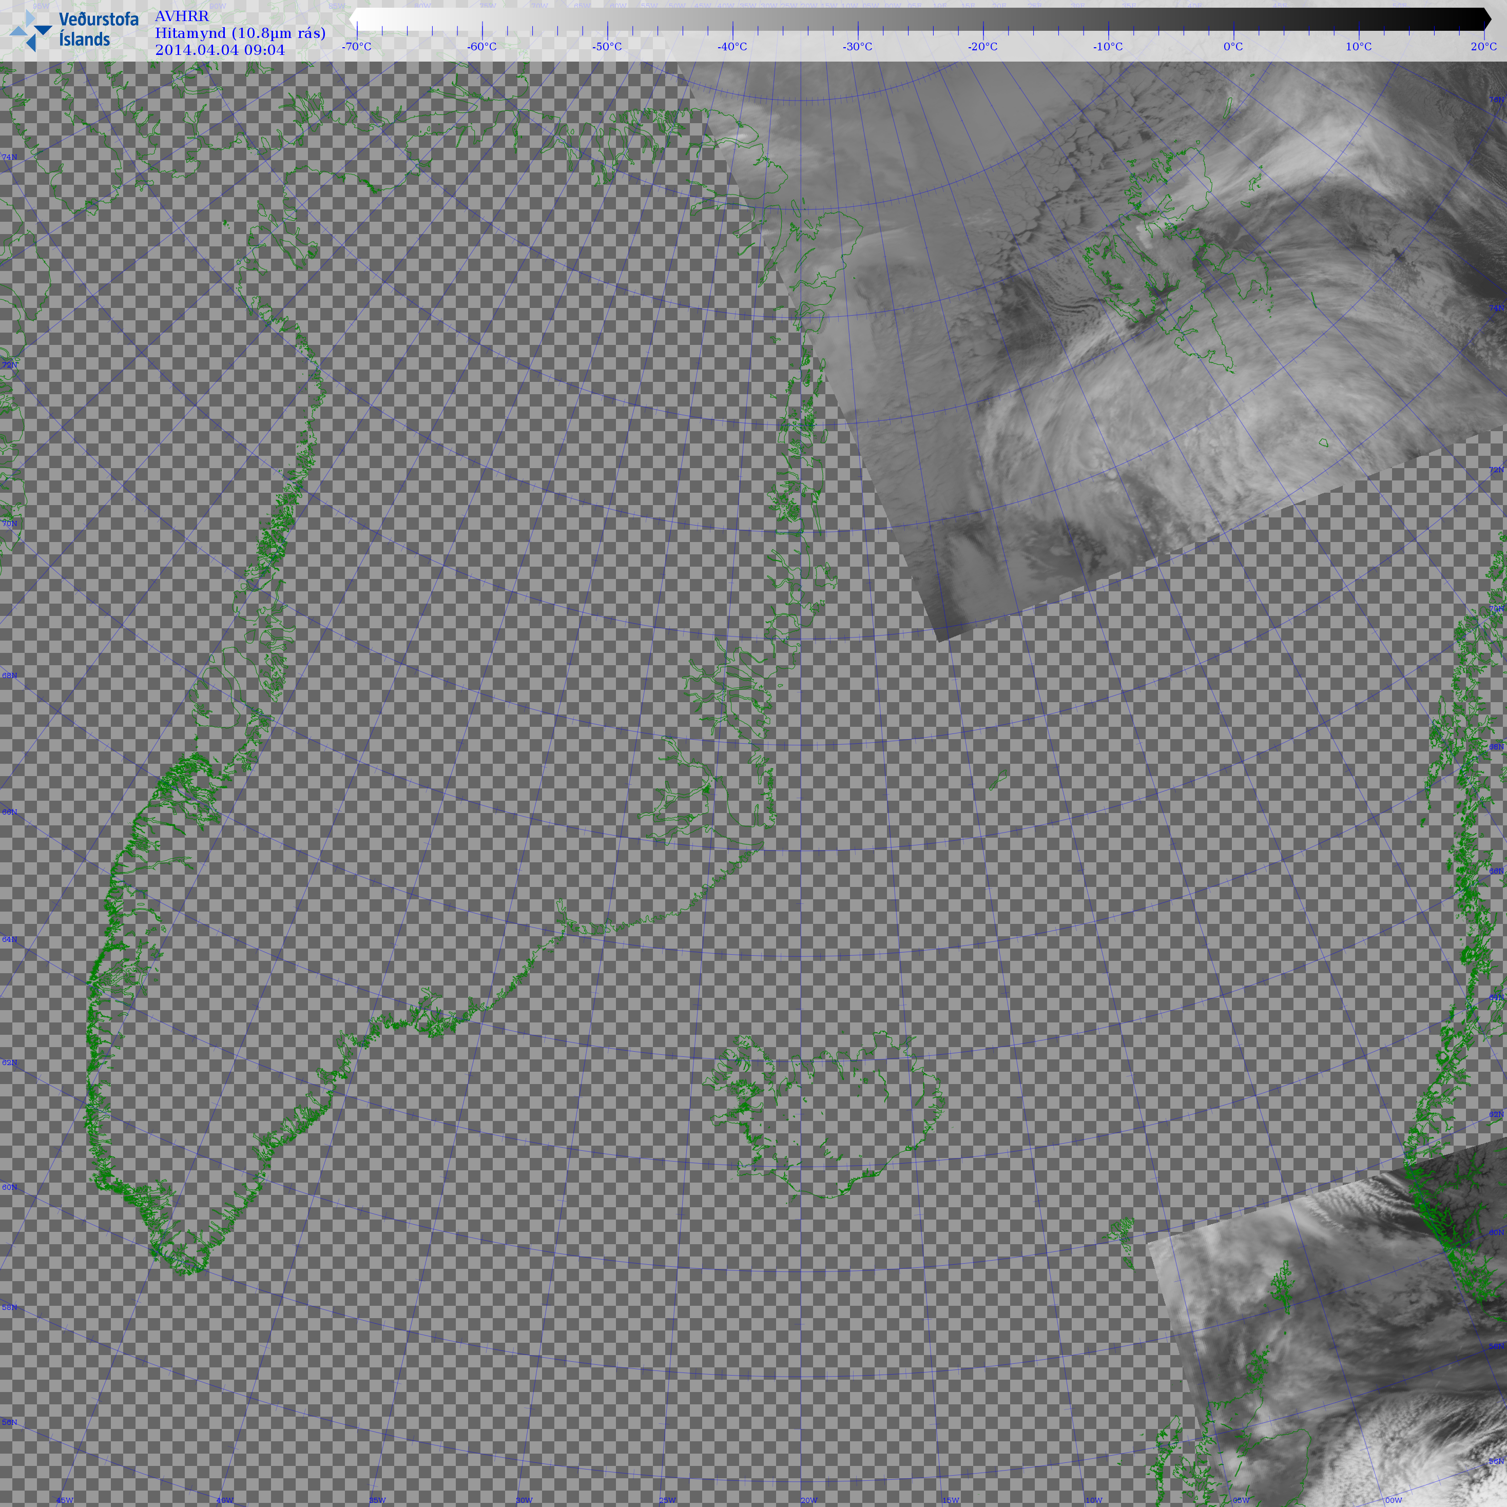Click the 70N latitude label on left edge
The height and width of the screenshot is (1507, 1507).
click(9, 524)
